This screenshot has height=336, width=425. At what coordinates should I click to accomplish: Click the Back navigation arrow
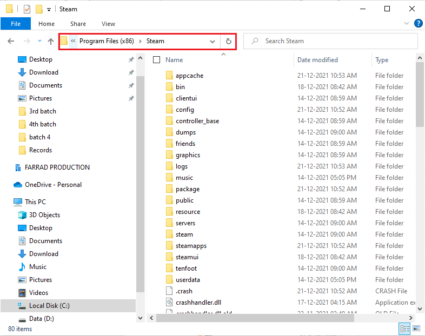point(11,41)
